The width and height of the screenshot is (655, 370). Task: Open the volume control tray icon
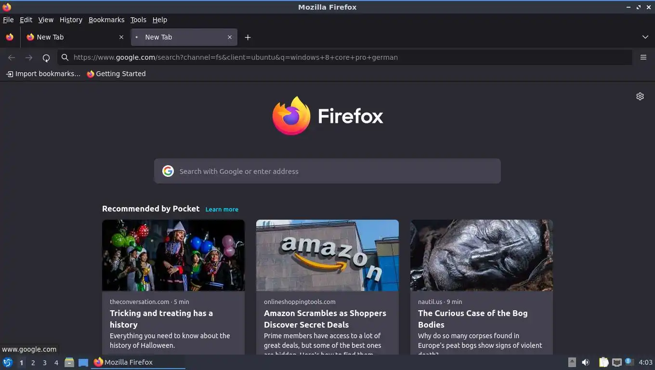click(x=586, y=362)
